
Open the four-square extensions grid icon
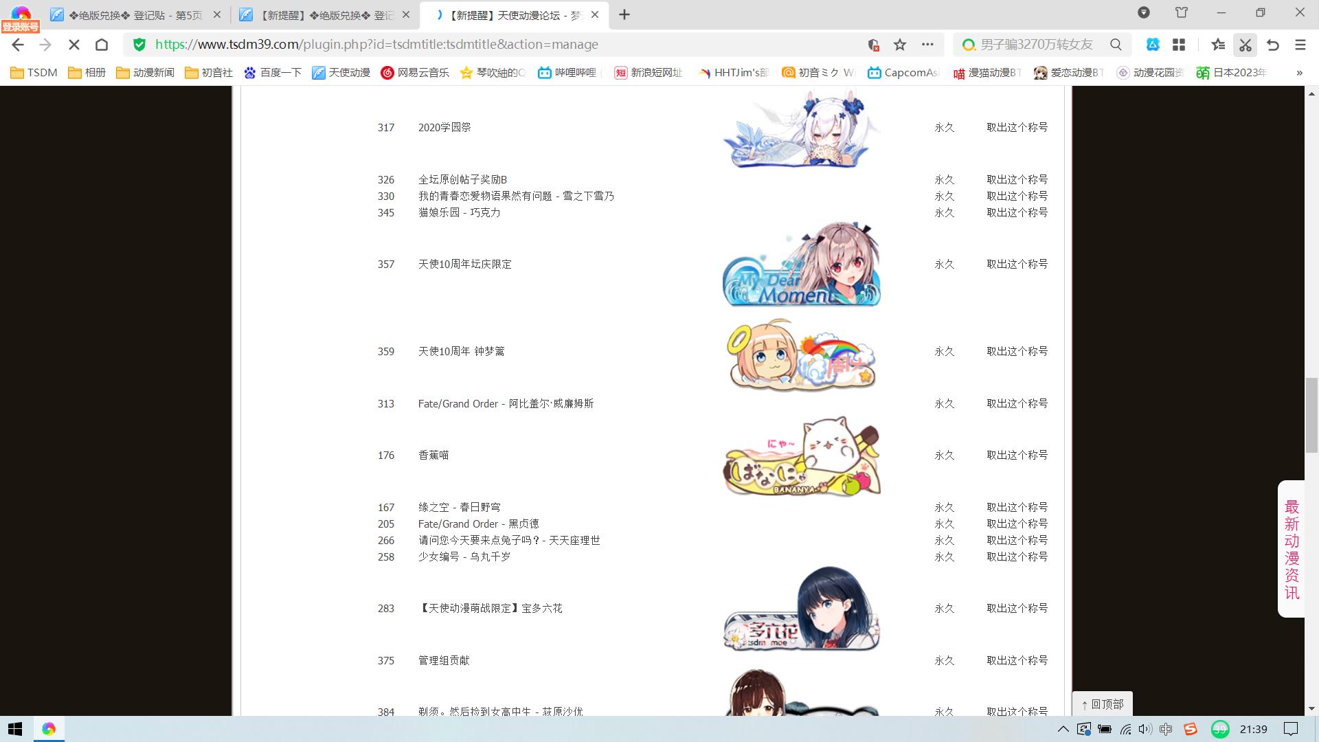[x=1179, y=45]
